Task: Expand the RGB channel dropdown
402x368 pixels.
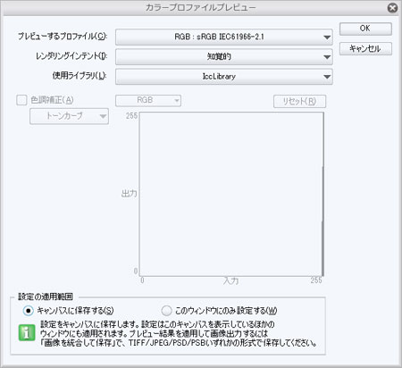Action: click(x=148, y=100)
